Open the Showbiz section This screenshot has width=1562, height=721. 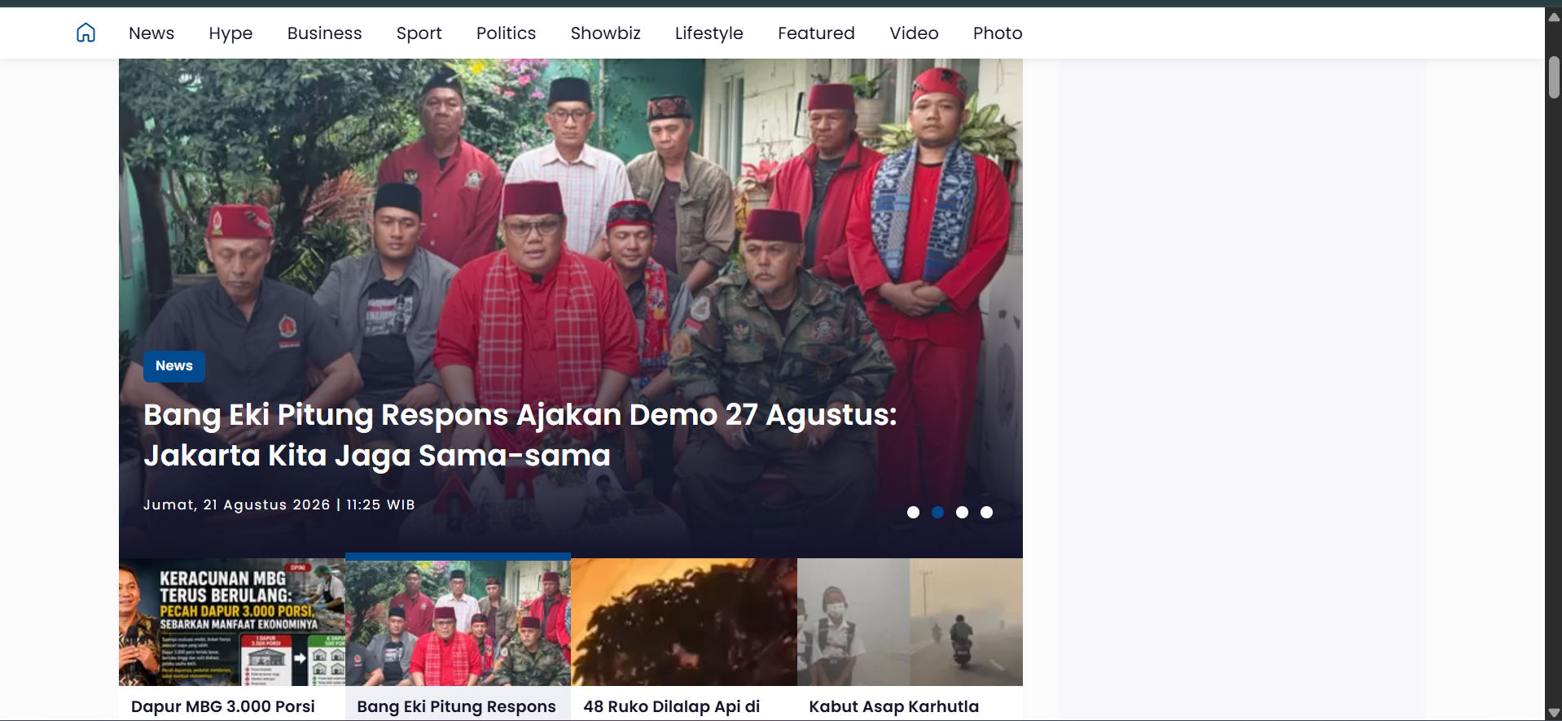click(605, 33)
